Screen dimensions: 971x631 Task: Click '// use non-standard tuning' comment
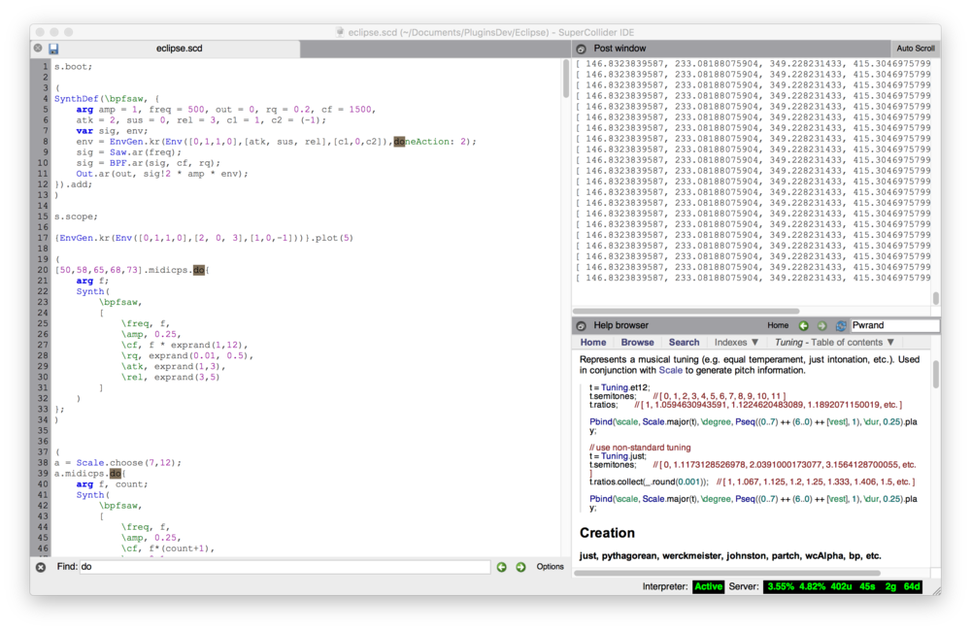tap(640, 448)
